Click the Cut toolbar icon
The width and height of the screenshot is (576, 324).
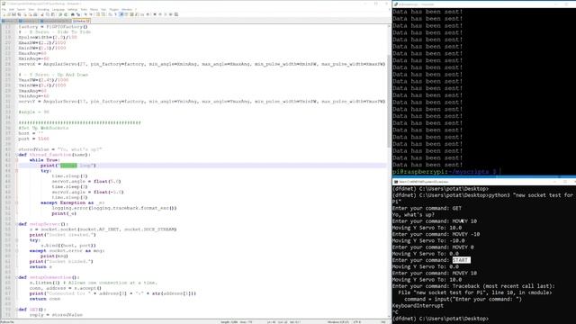click(x=41, y=14)
